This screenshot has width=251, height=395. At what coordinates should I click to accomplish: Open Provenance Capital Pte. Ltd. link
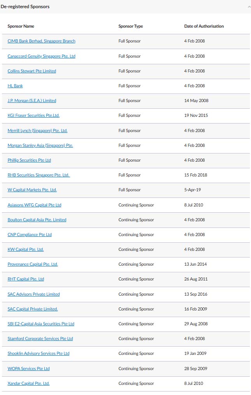click(33, 264)
